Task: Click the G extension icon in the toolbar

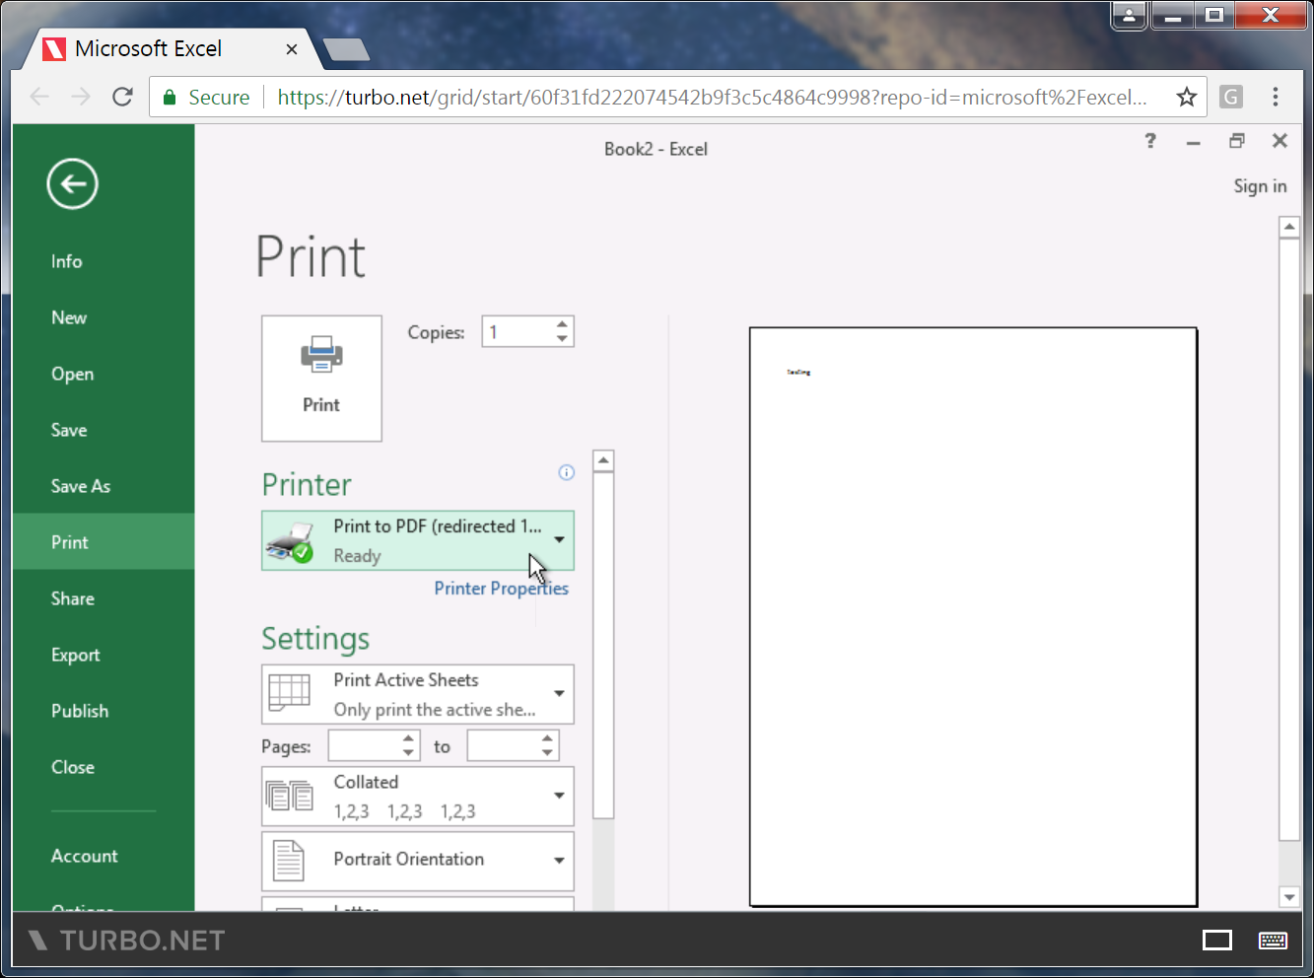Action: (1229, 96)
